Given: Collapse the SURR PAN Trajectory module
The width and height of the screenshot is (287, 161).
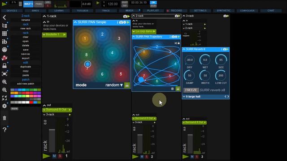Looking at the screenshot, I should click(x=134, y=37).
